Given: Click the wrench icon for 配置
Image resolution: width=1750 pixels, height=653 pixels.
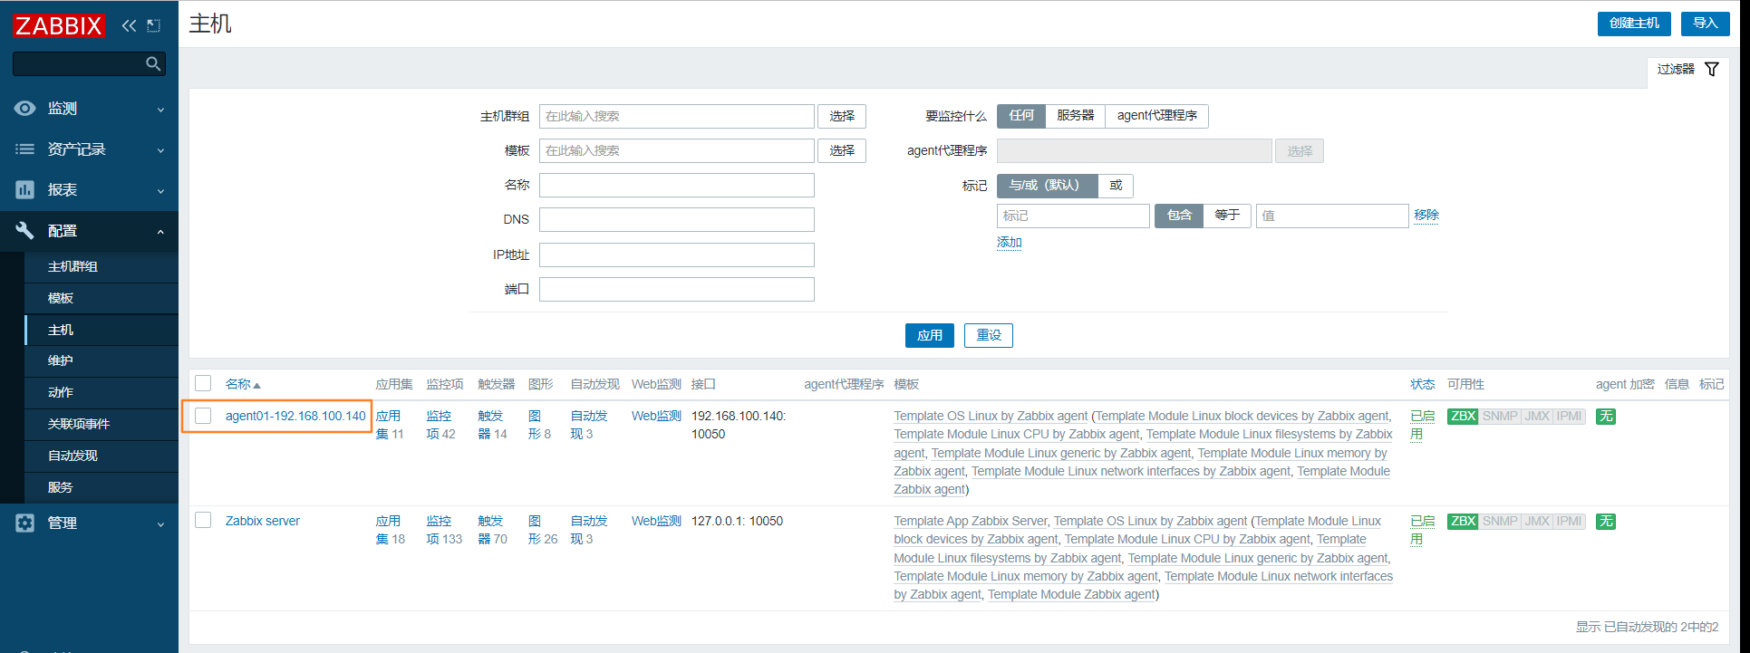Looking at the screenshot, I should click(25, 231).
